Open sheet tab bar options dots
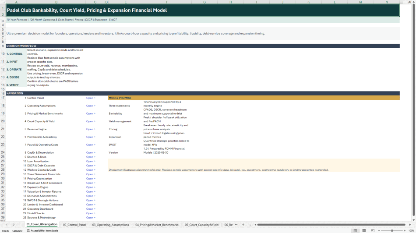This screenshot has width=416, height=233. (x=250, y=225)
